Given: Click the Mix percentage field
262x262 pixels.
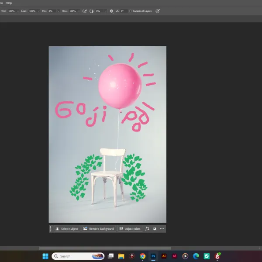Looking at the screenshot, I should click(x=52, y=11).
